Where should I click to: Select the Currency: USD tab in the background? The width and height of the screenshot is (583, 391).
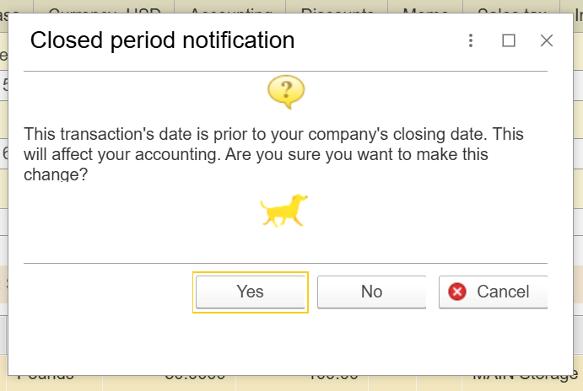click(104, 7)
